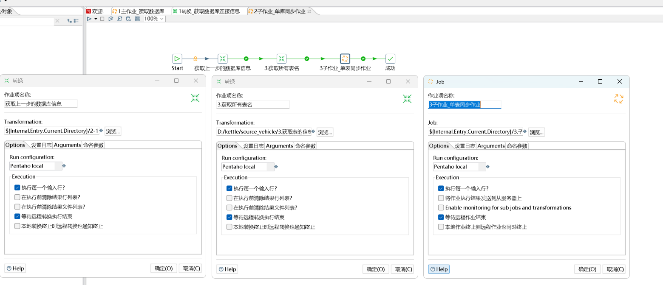663x285 pixels.
Task: Click the replay job toolbar icon
Action: coord(110,19)
